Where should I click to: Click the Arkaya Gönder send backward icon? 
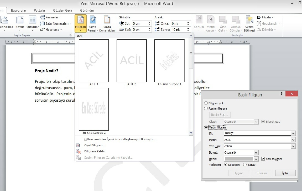[x=236, y=20]
